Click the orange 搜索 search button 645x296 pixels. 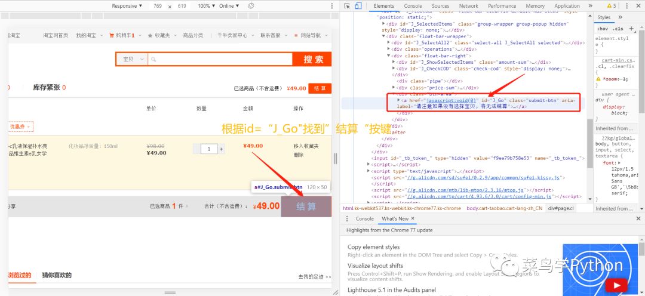pyautogui.click(x=314, y=59)
